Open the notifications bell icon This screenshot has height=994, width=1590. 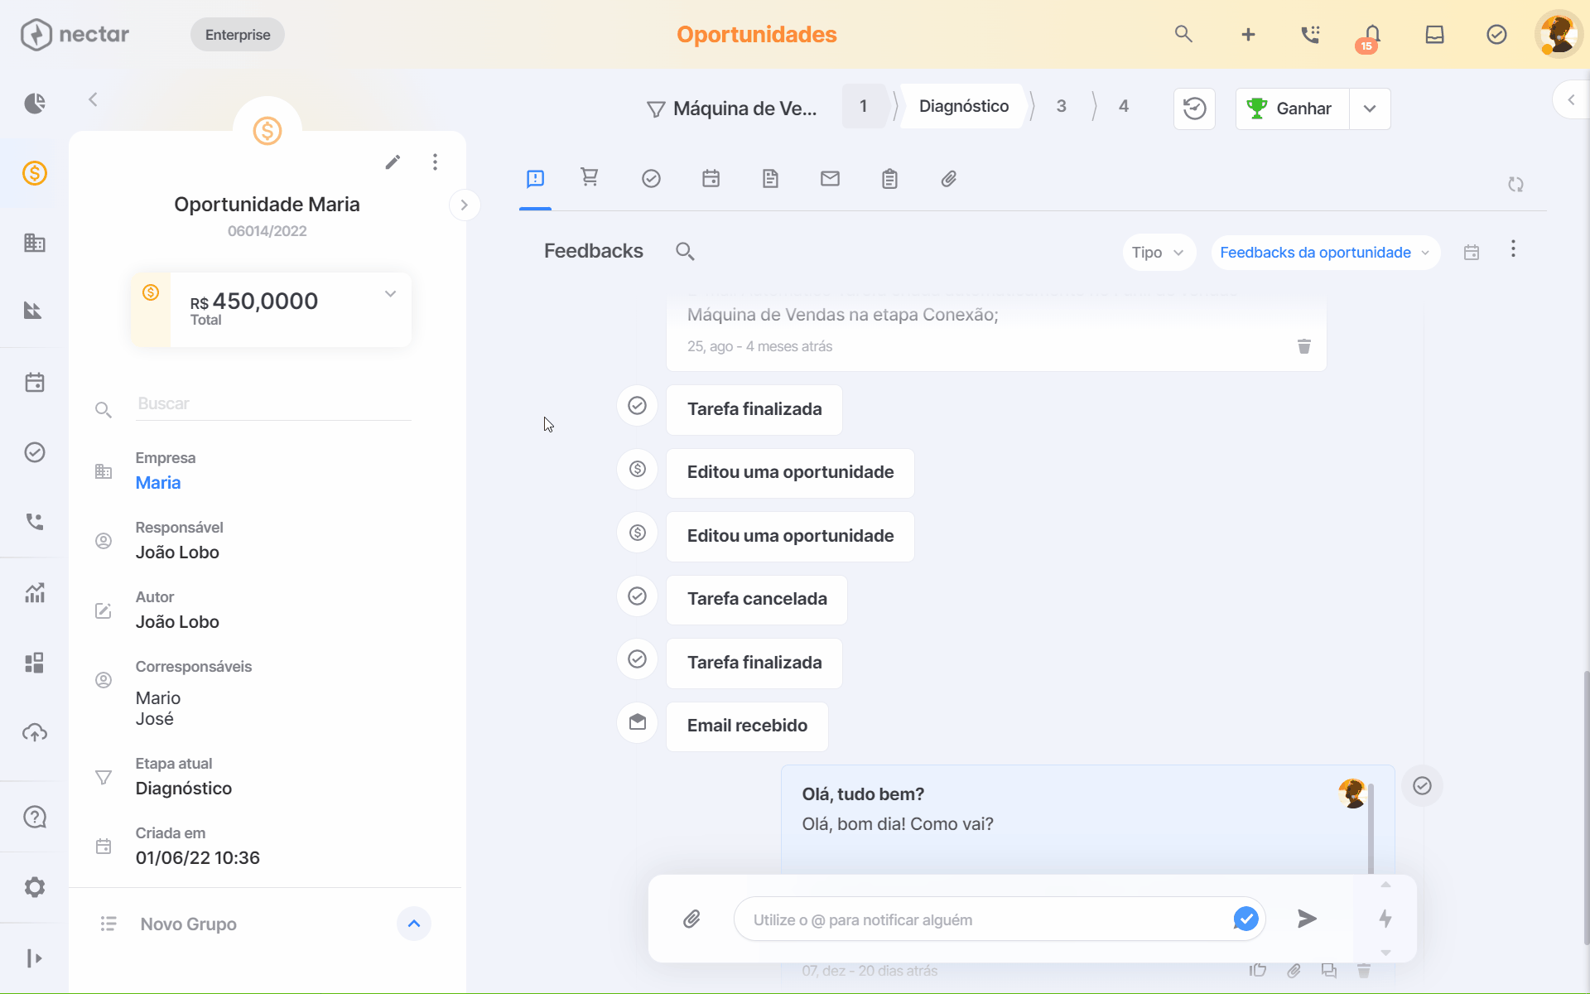coord(1371,36)
